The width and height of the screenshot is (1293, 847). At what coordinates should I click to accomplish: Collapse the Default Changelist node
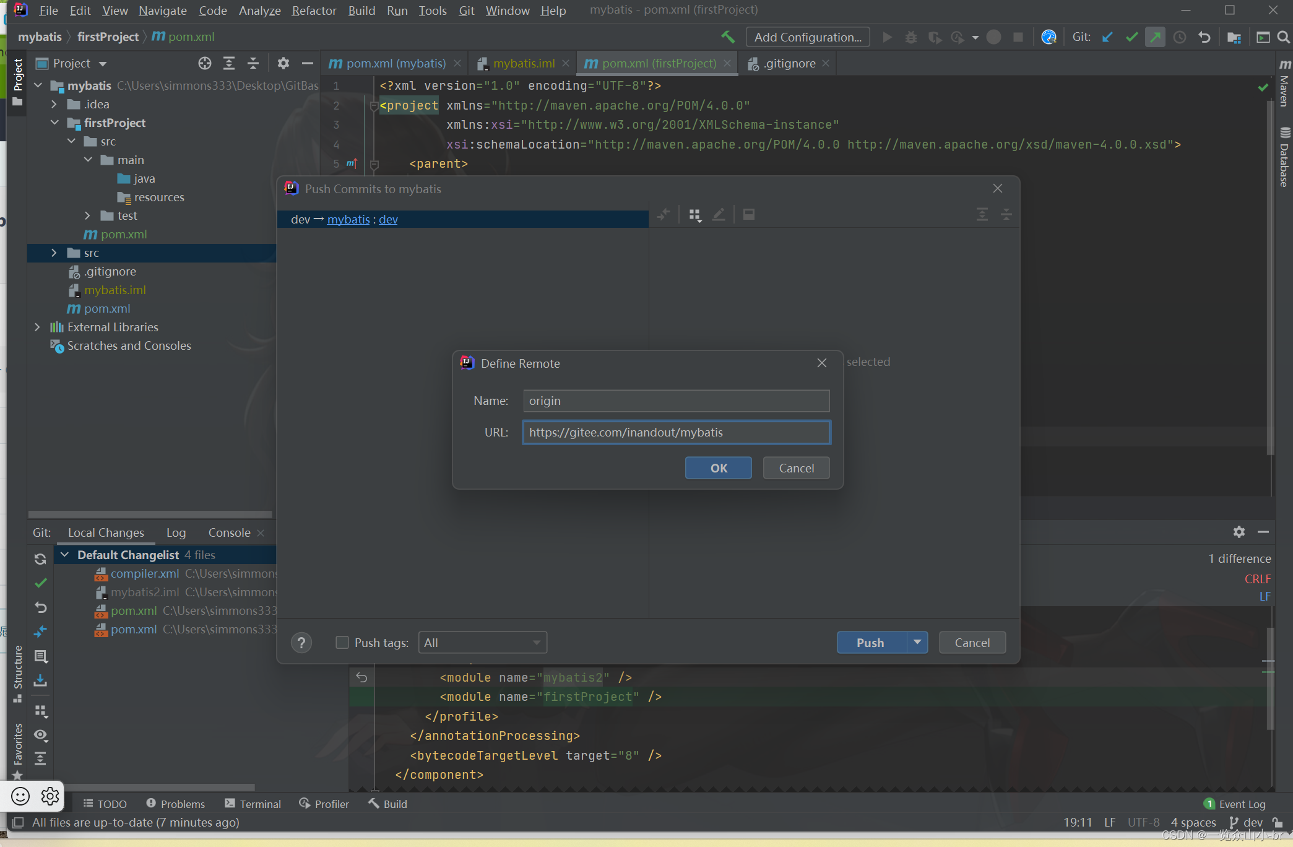[x=65, y=555]
